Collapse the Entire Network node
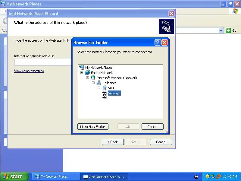241x181 pixels. pyautogui.click(x=82, y=72)
